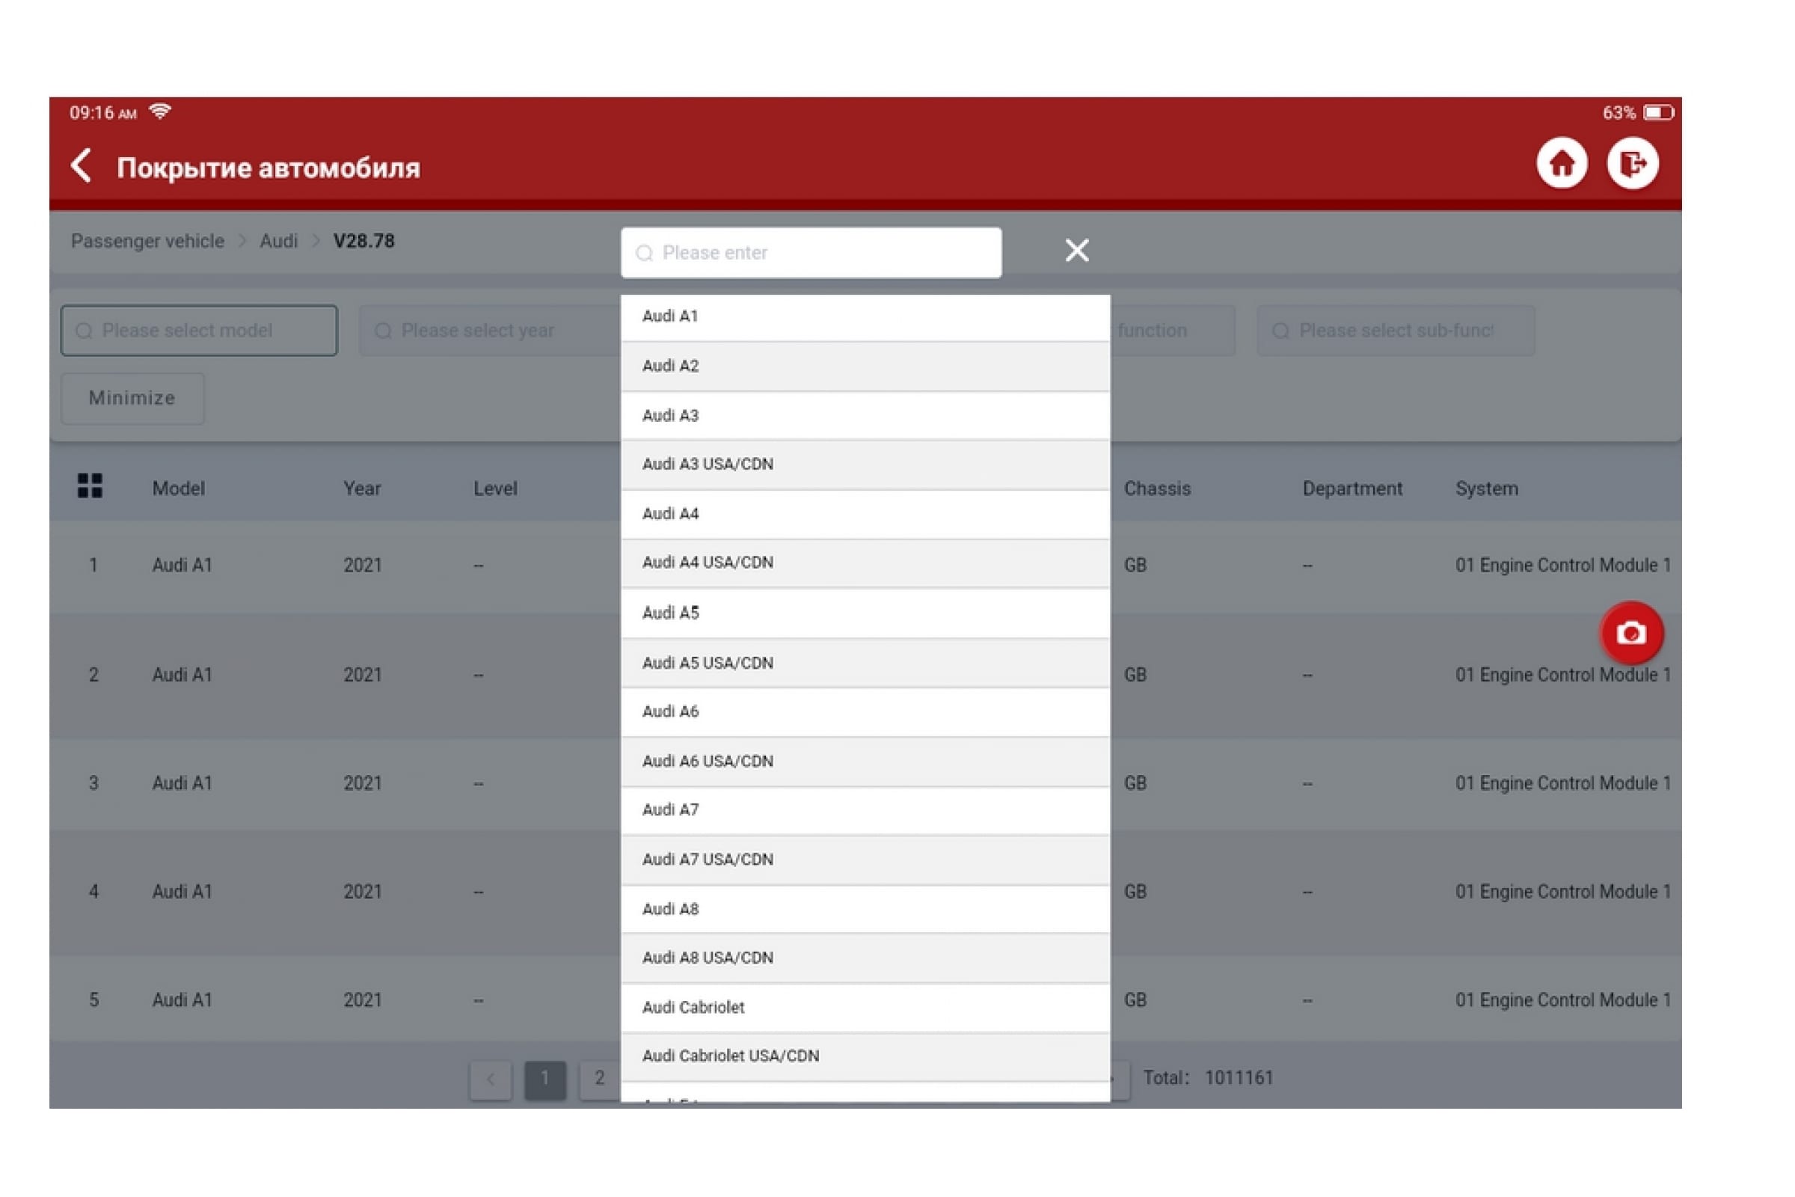Pick Audi A8 USA/CDN from list

point(865,959)
